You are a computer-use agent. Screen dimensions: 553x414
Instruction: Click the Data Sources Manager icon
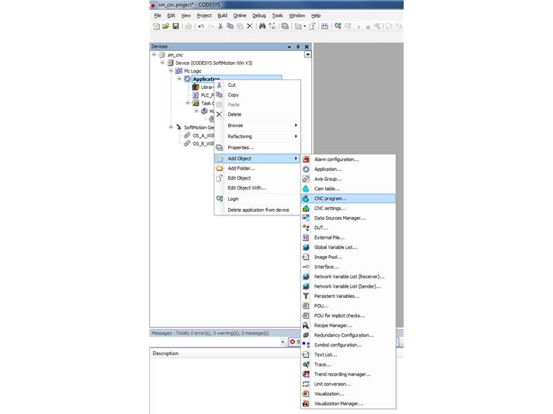click(x=306, y=218)
